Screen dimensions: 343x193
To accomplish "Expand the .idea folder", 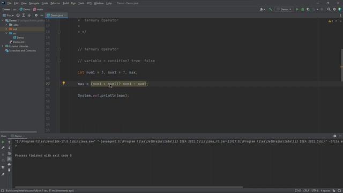I will 6,25.
